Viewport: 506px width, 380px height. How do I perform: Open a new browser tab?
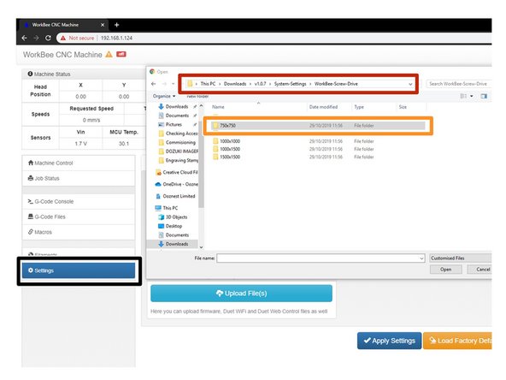[116, 25]
